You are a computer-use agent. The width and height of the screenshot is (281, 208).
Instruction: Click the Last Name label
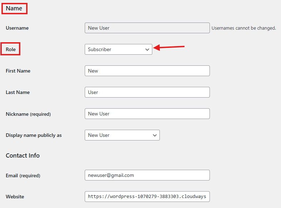click(18, 92)
